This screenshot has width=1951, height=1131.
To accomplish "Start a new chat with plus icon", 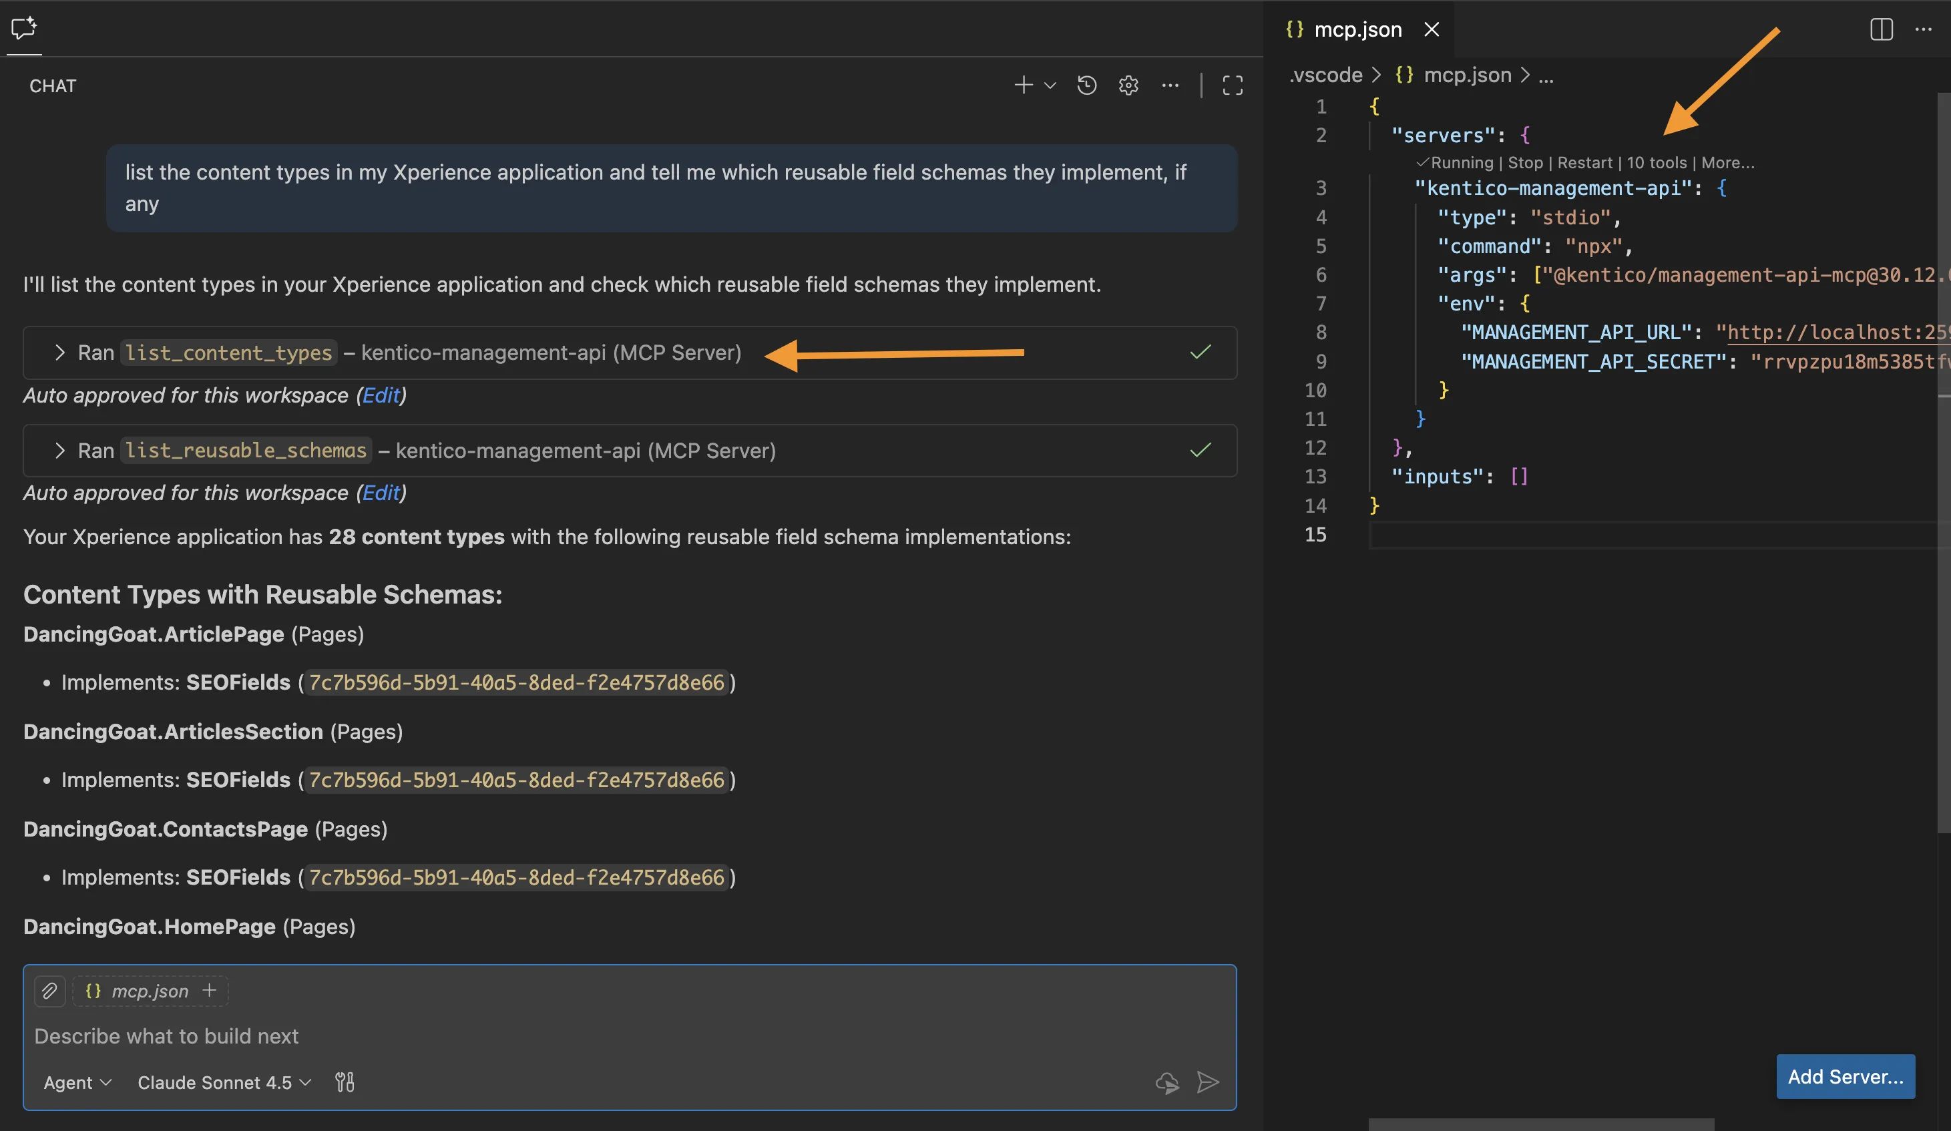I will pos(1024,85).
